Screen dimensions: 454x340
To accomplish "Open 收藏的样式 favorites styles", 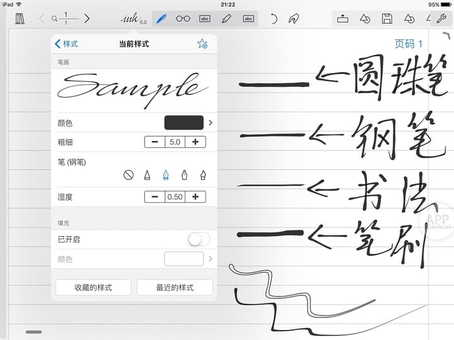I will (93, 287).
